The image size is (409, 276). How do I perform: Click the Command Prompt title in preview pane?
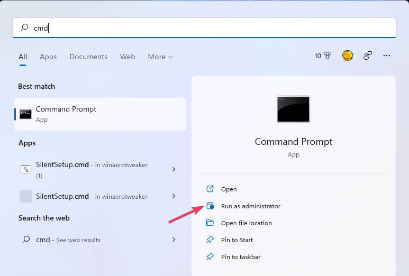point(294,142)
